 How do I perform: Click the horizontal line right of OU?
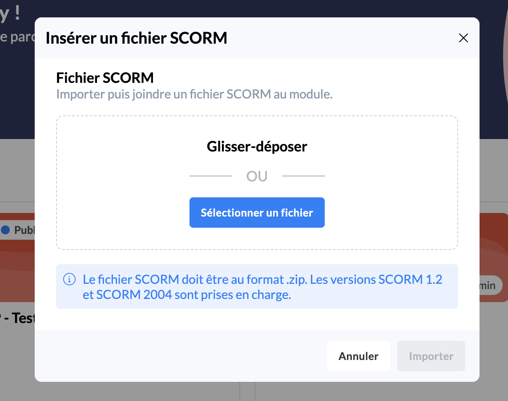pyautogui.click(x=303, y=176)
